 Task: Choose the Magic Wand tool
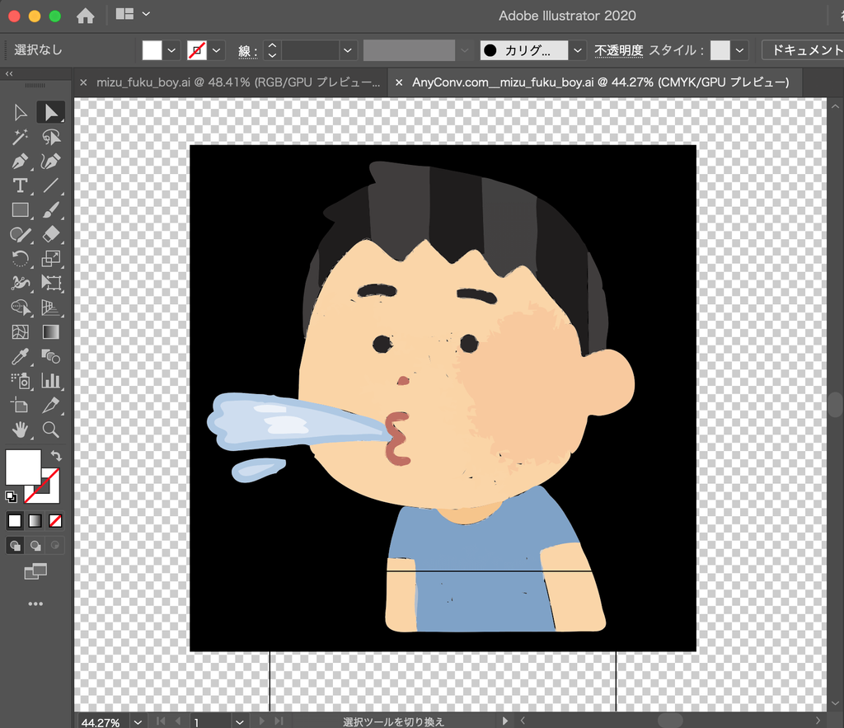[x=20, y=137]
